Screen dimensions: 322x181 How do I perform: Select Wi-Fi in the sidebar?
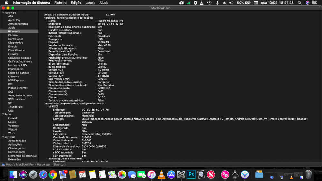(11, 133)
